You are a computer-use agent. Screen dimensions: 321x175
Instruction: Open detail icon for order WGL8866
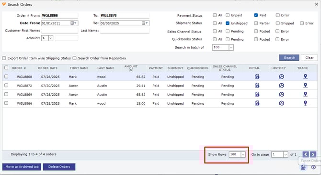tap(257, 103)
